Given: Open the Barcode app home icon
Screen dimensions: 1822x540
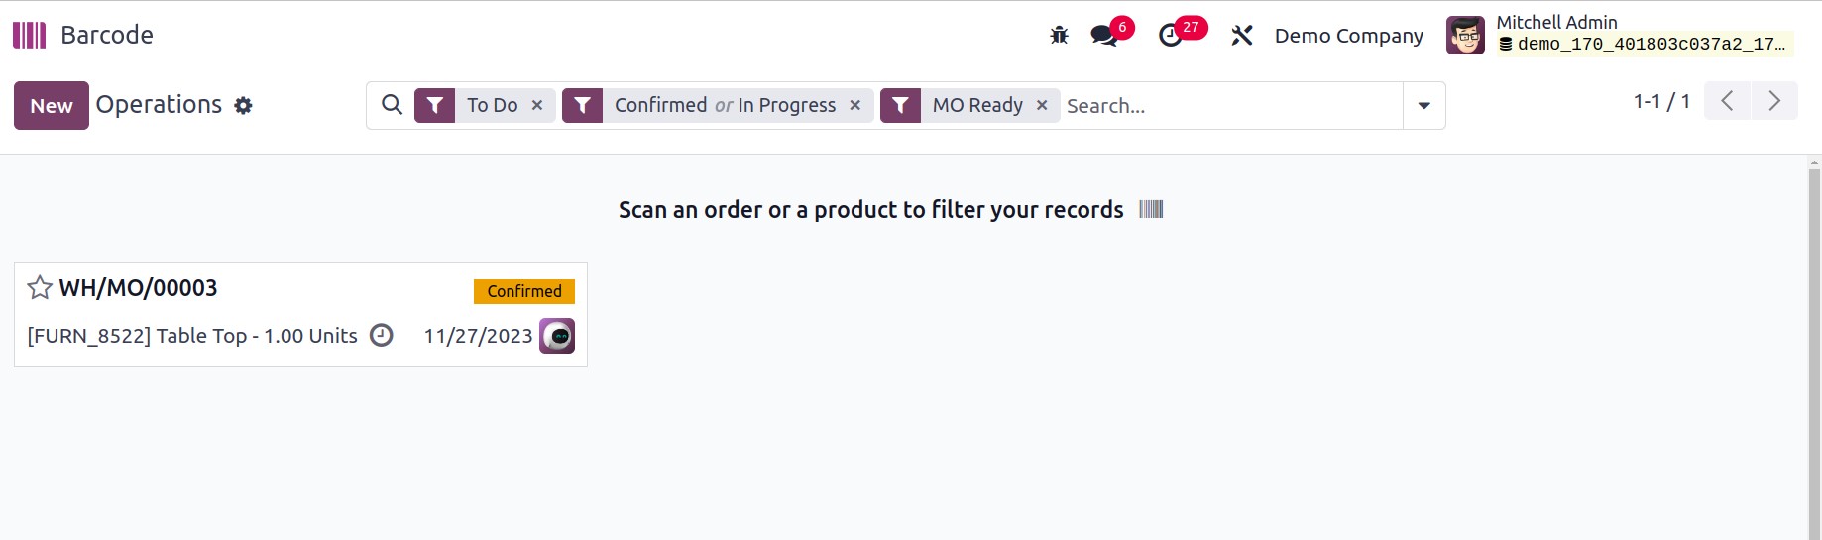Looking at the screenshot, I should pyautogui.click(x=29, y=36).
